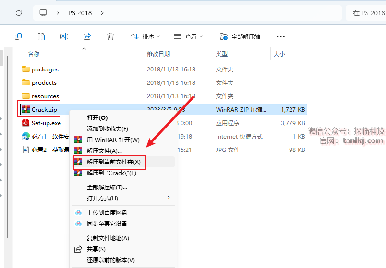386x268 pixels.
Task: Select the Crack.zip file
Action: pos(44,109)
